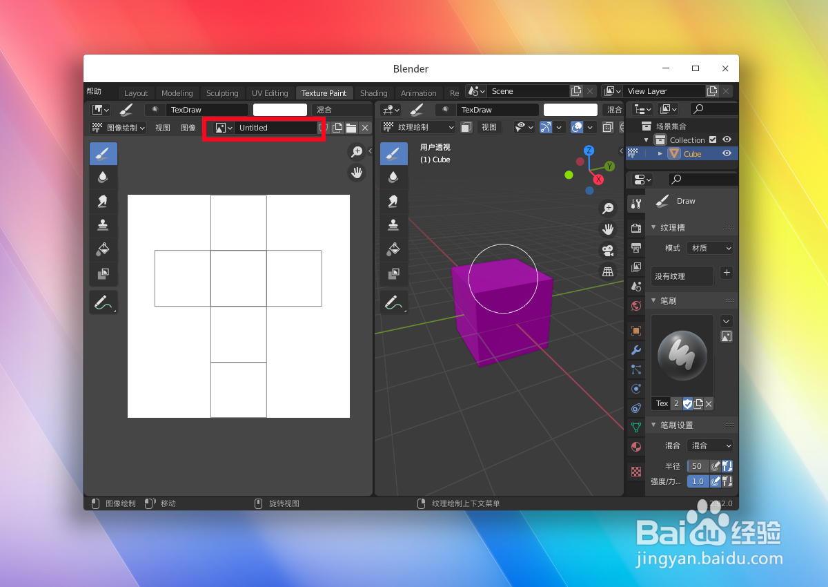Expand the Cube item in outliner
Screen dimensions: 828x587
pos(660,153)
